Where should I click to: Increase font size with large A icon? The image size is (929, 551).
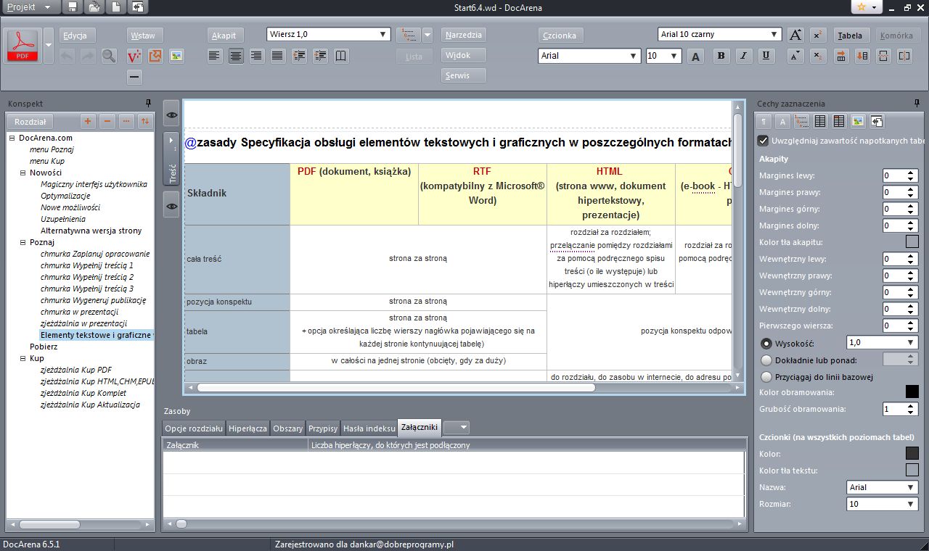[x=795, y=35]
